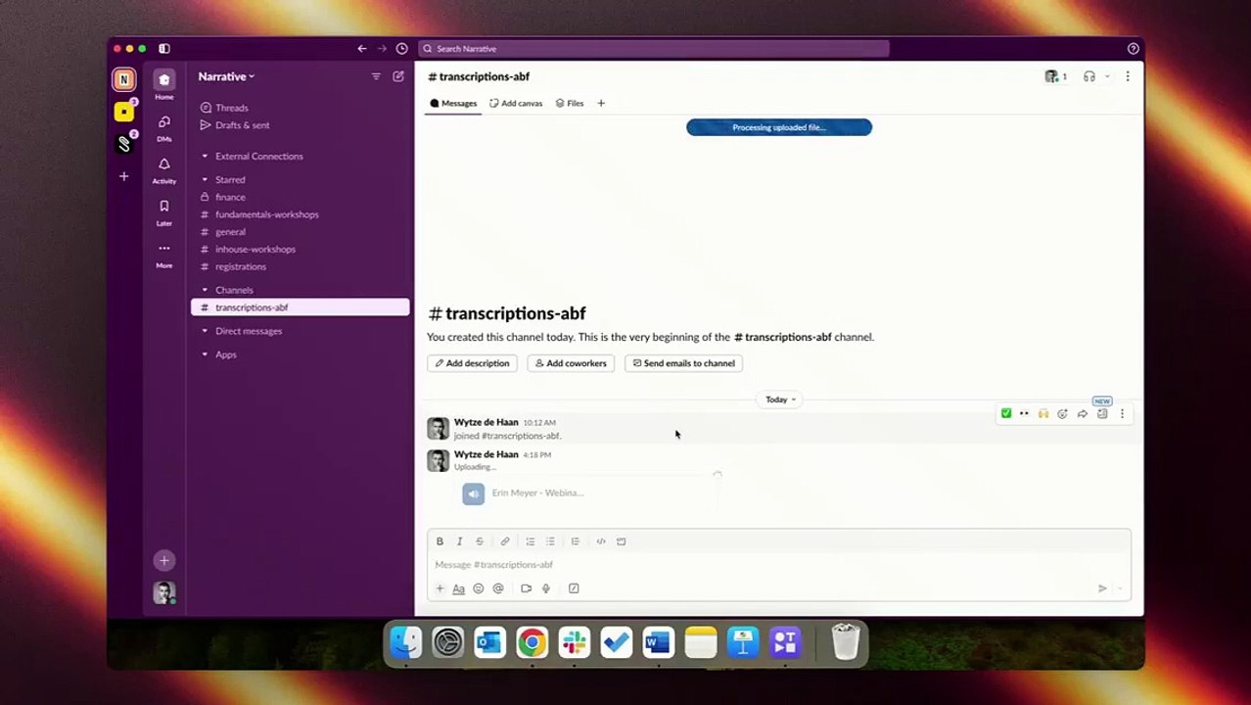Collapse the External Connections section
Image resolution: width=1251 pixels, height=705 pixels.
[205, 157]
